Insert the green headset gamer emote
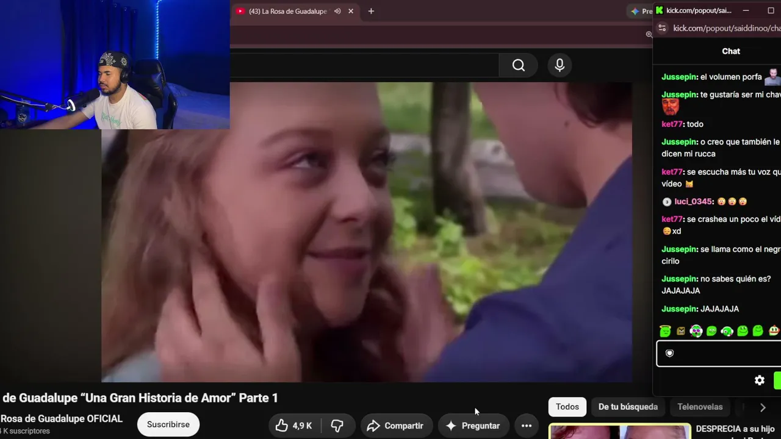 727,331
